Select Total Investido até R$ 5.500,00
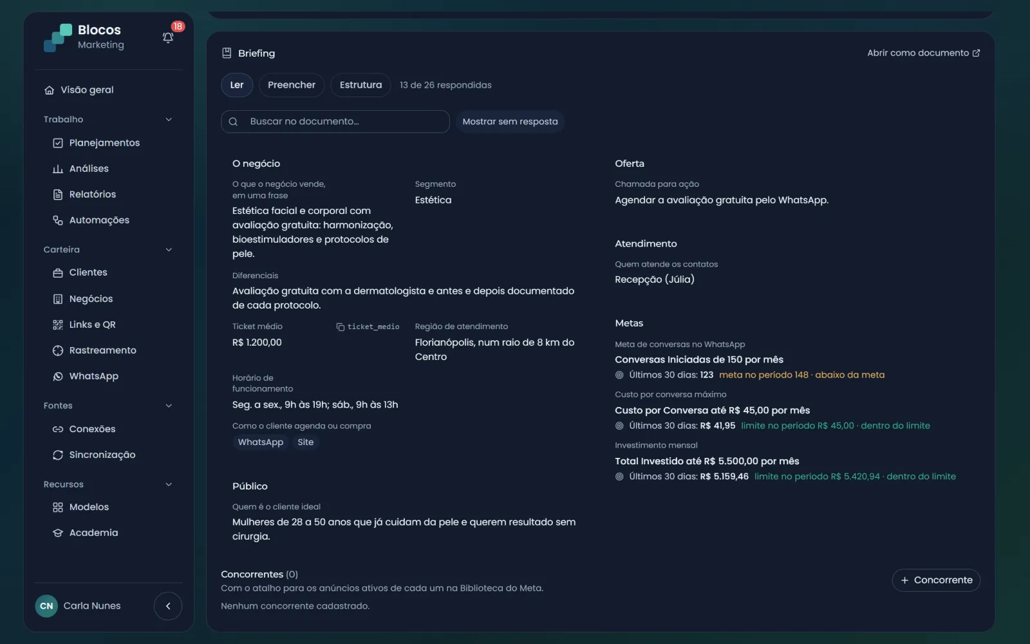1030x644 pixels. (707, 462)
